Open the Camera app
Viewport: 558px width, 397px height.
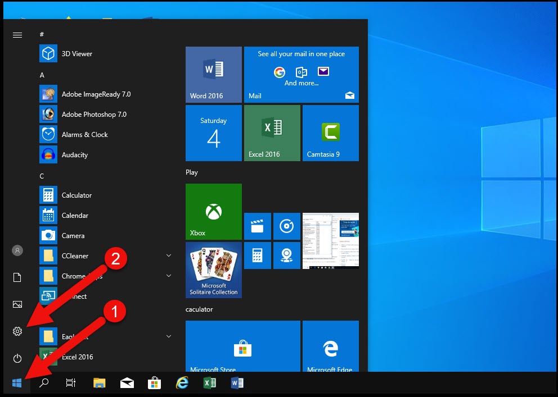click(x=74, y=235)
